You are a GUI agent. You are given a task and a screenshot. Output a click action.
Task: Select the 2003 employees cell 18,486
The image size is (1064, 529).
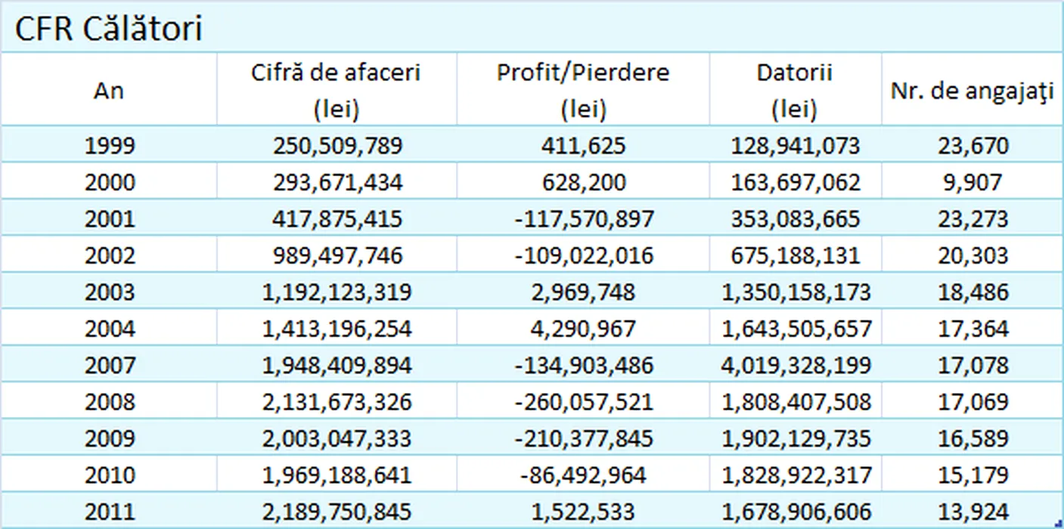pyautogui.click(x=972, y=292)
